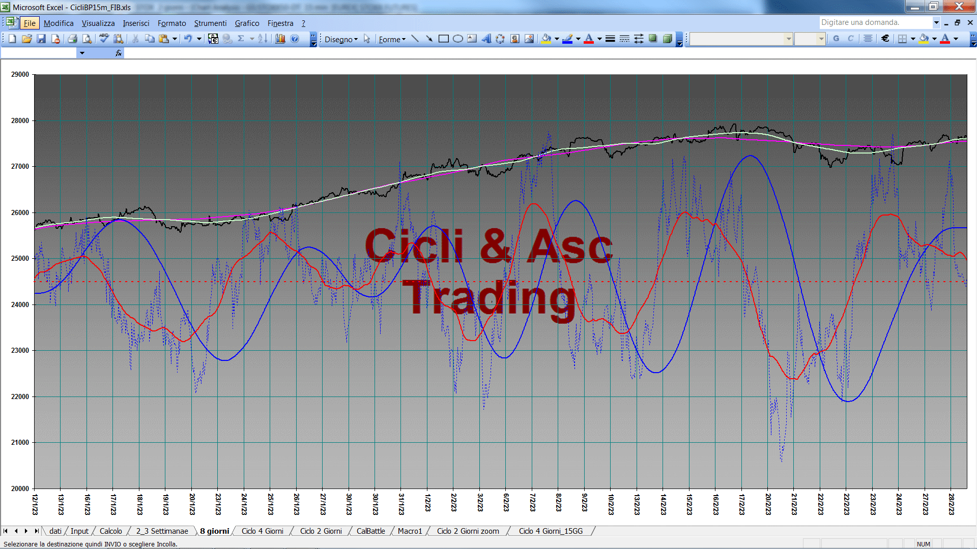Expand the Undo history arrow
Screen dimensions: 977x549
point(199,39)
